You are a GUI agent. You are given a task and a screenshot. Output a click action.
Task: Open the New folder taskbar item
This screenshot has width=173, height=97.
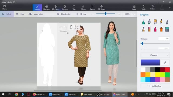(86, 94)
